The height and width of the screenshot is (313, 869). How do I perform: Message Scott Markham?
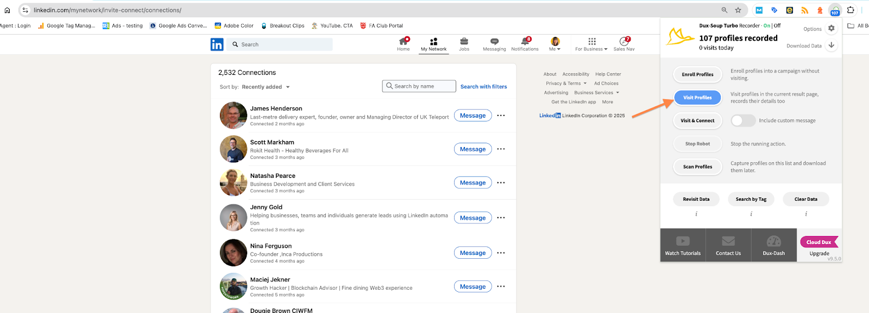(x=473, y=149)
